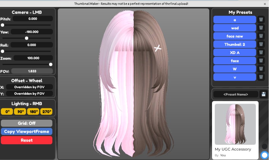Click the Offset Y field

29,94
